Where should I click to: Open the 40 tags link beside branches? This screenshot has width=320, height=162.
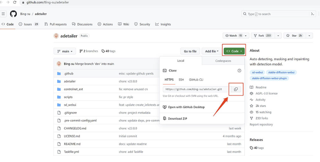coord(109,51)
